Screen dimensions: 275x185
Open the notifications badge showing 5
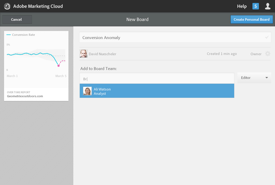coord(255,6)
